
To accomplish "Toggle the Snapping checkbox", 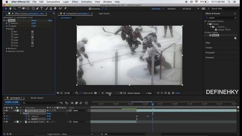I will pos(90,9).
